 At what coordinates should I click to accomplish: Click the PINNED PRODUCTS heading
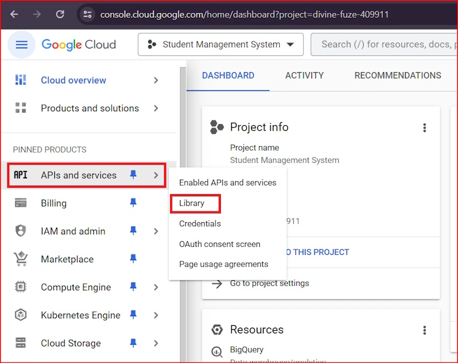50,150
